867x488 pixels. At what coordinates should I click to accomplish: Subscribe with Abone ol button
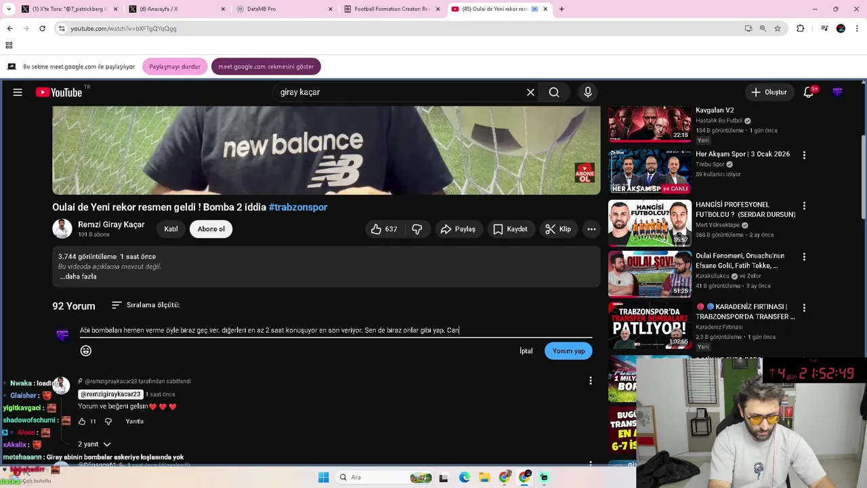211,229
